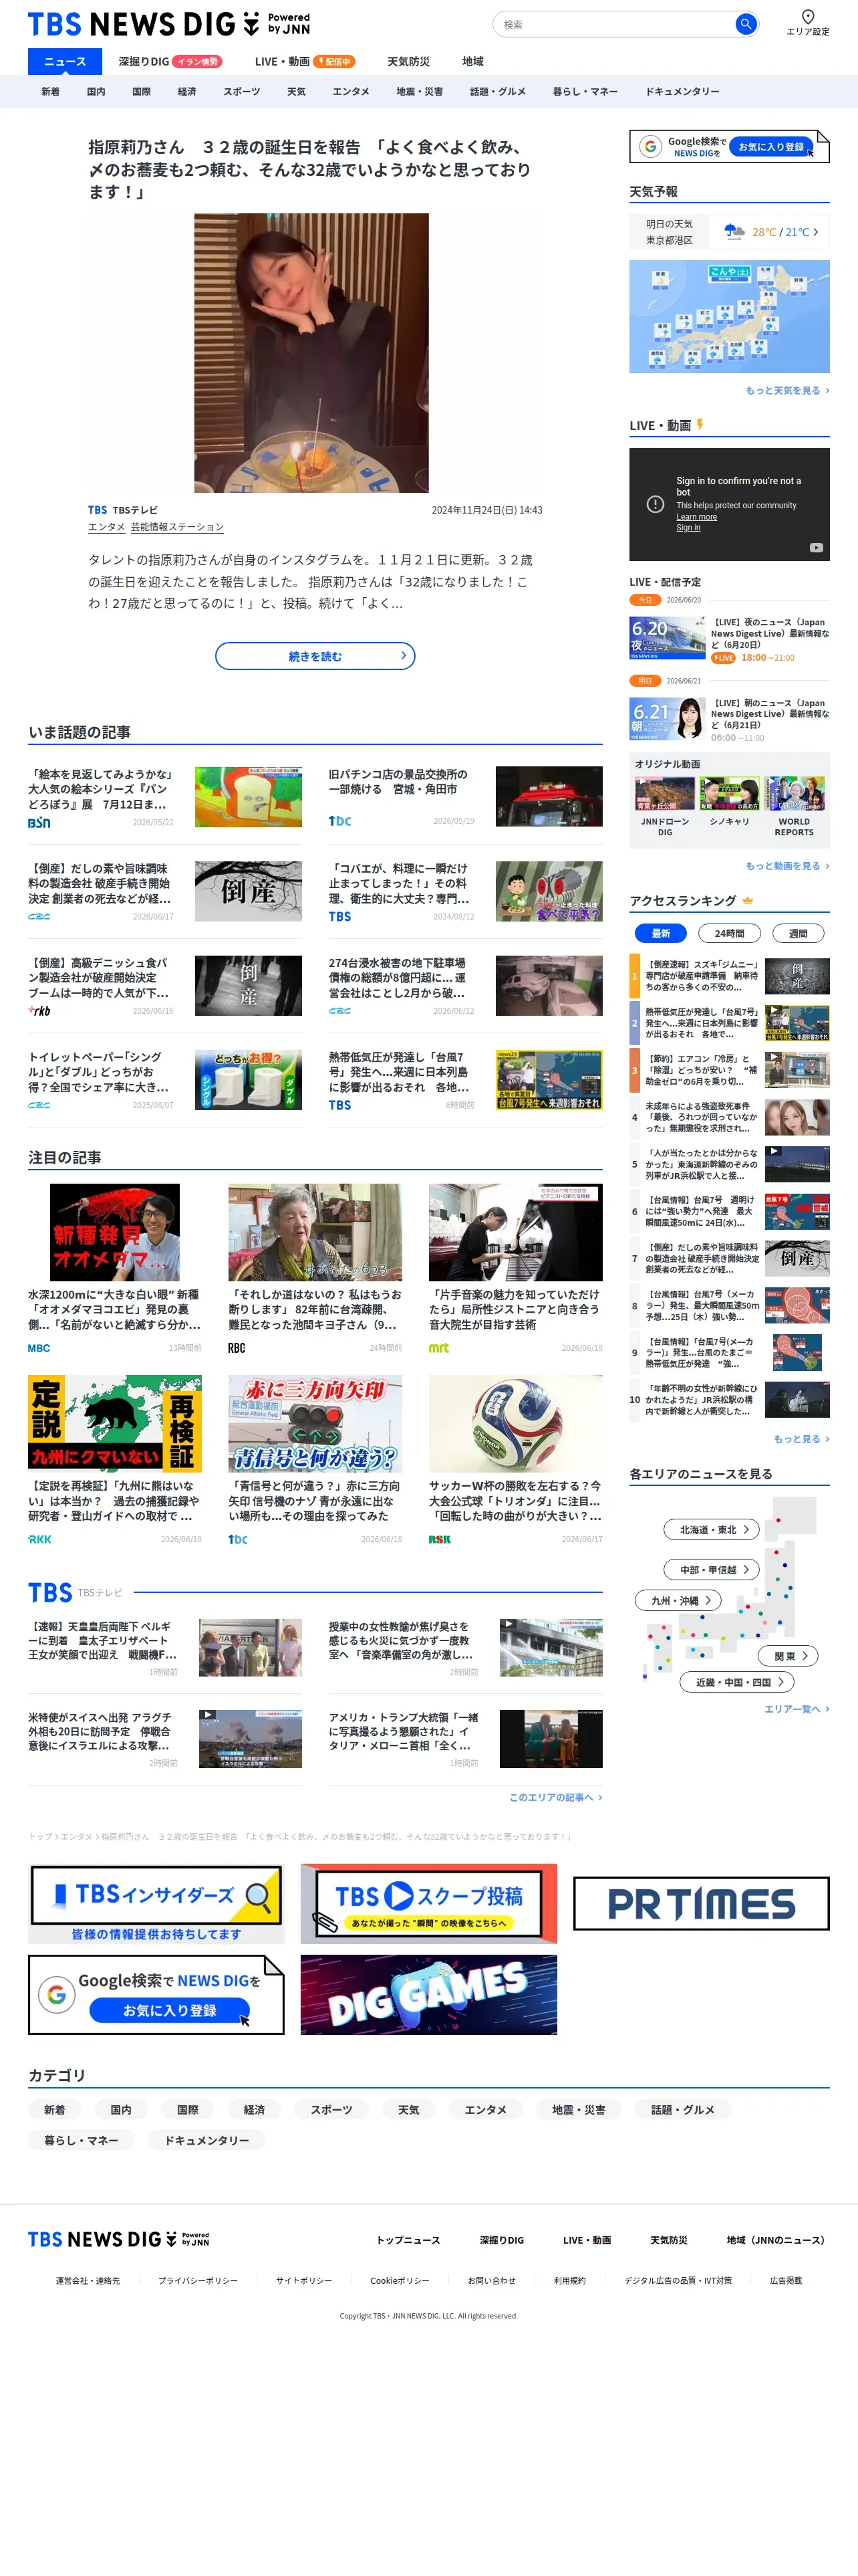Click the mrt logo under the one-handed music article
858x2576 pixels.
[438, 1348]
